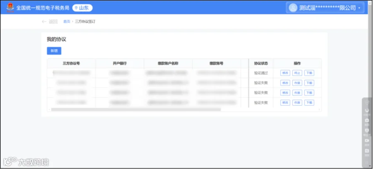Image resolution: width=373 pixels, height=169 pixels.
Task: Click the user avatar icon in header
Action: click(293, 8)
